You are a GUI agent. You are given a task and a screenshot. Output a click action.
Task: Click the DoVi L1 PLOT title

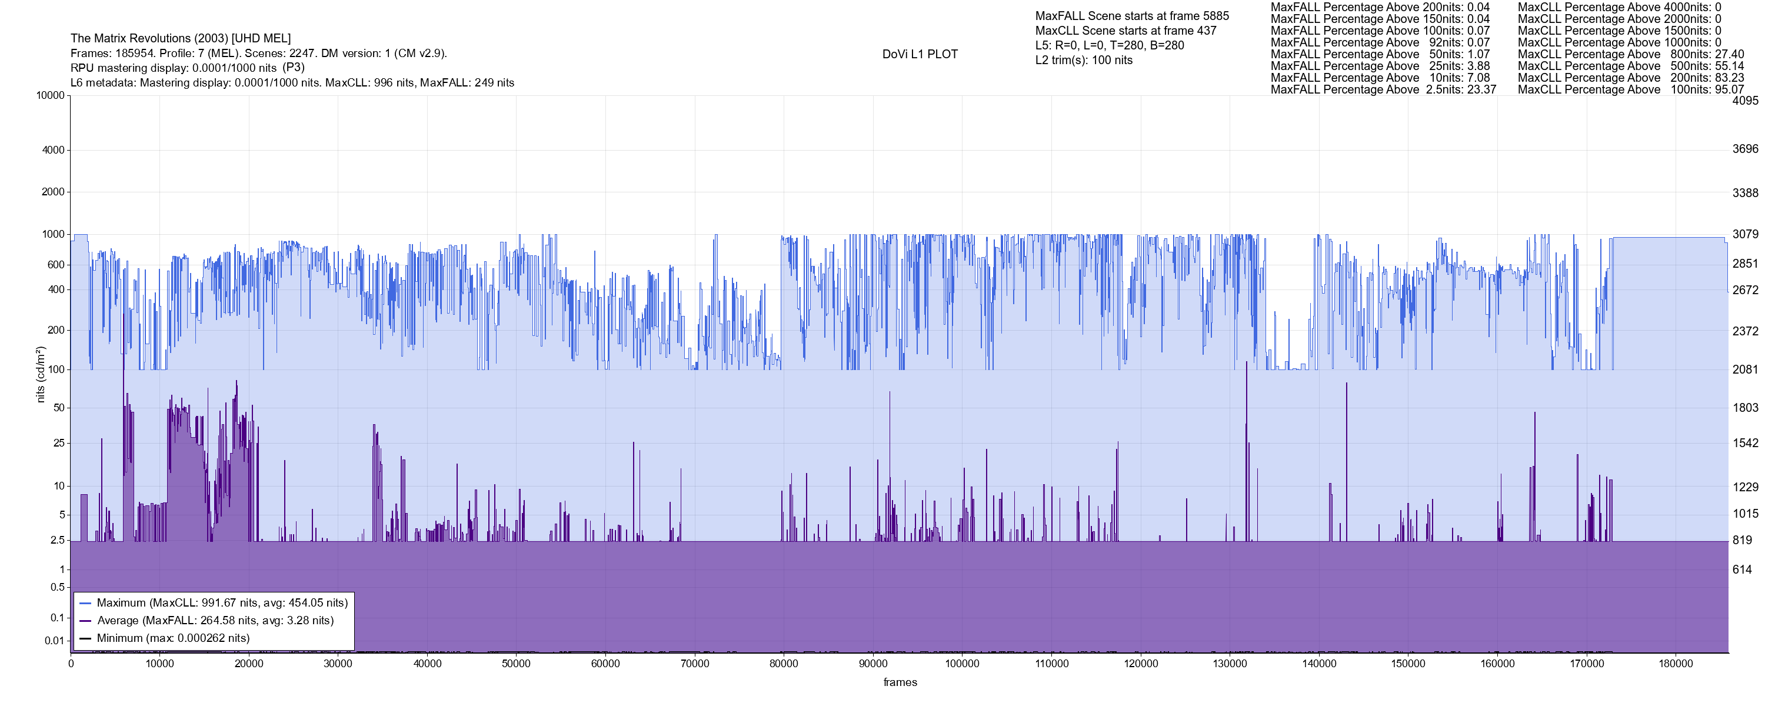tap(920, 54)
